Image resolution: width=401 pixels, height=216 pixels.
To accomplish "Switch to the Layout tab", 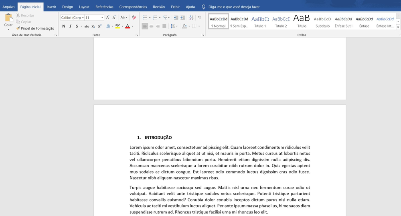I will click(x=84, y=7).
